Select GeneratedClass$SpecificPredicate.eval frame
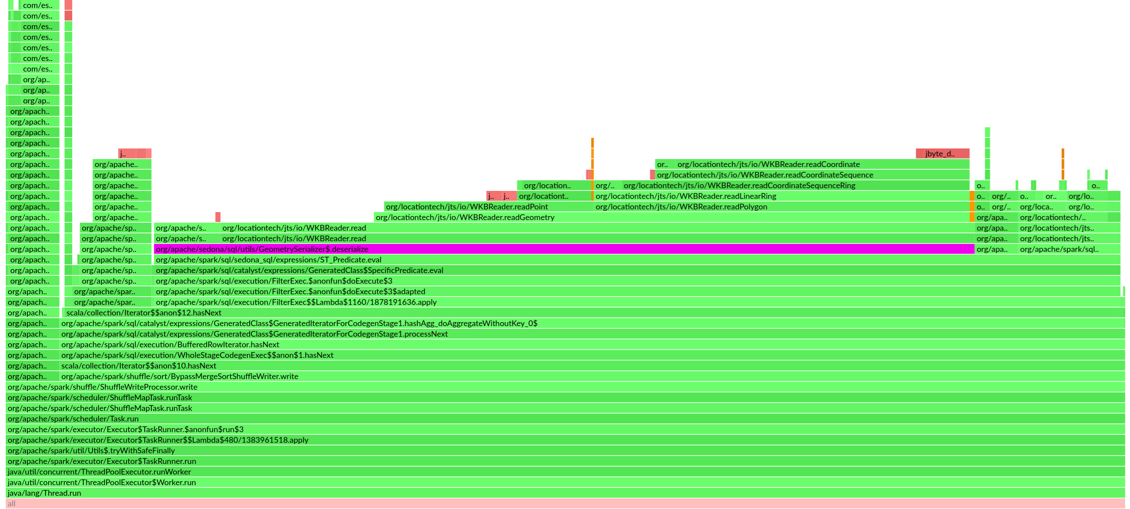 (637, 270)
